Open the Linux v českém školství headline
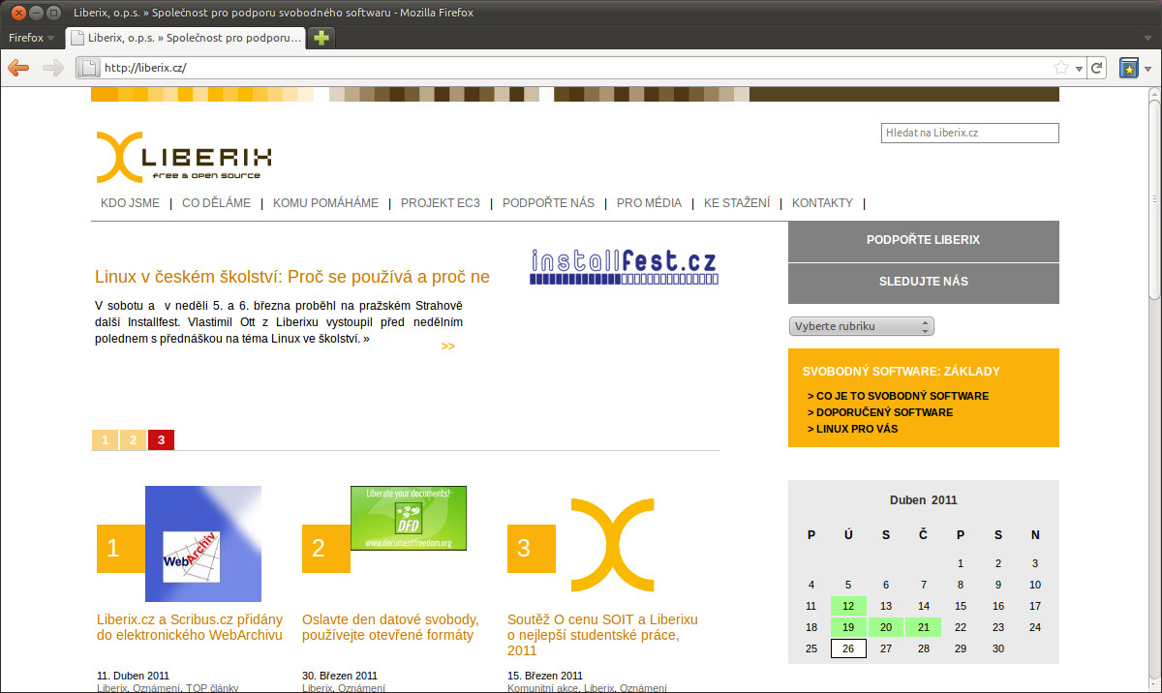The width and height of the screenshot is (1162, 693). 292,277
